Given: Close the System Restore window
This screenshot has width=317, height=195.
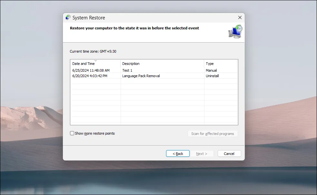Looking at the screenshot, I should click(240, 17).
